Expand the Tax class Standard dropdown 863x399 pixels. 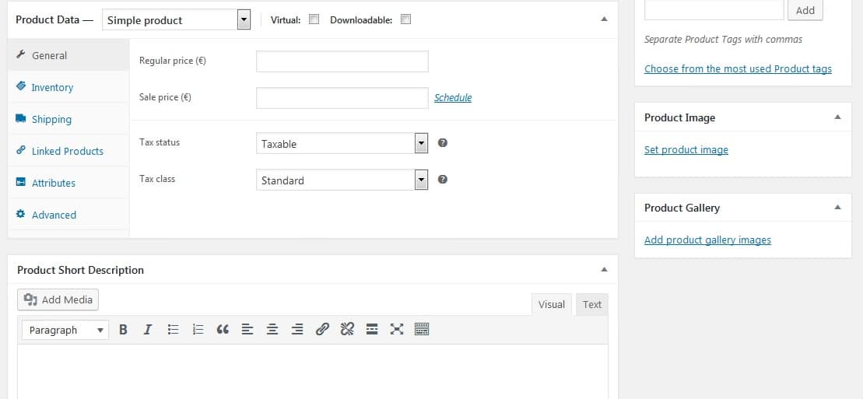coord(342,180)
